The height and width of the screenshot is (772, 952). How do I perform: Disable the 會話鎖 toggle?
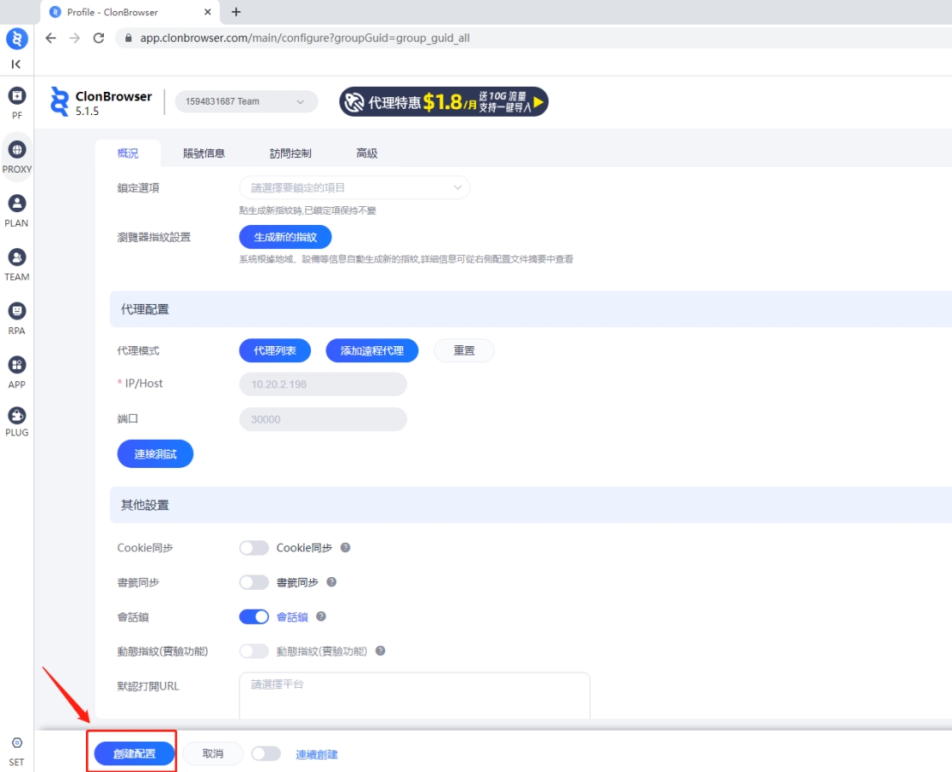click(x=254, y=617)
